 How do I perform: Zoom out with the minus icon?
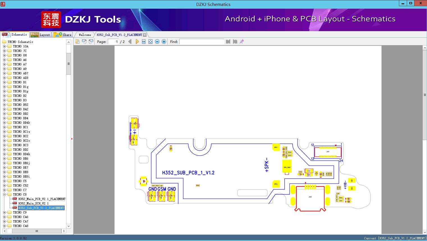(x=157, y=42)
